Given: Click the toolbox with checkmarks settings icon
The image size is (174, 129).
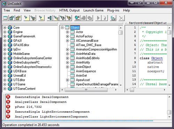Looking at the screenshot, I should click(113, 18).
